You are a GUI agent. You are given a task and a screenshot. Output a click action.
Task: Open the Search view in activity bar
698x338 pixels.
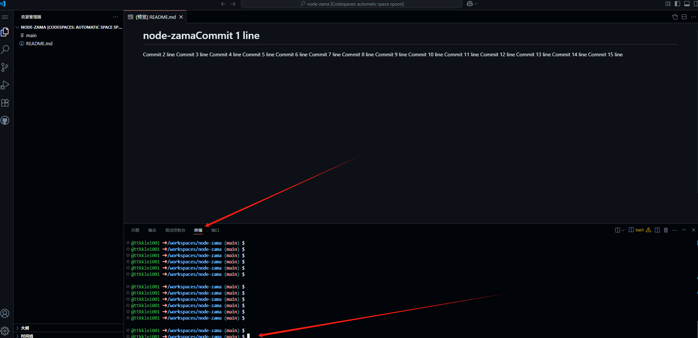click(x=5, y=50)
